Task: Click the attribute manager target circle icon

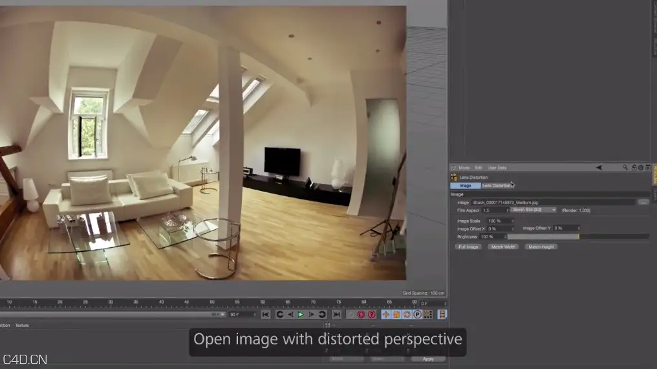Action: pyautogui.click(x=641, y=167)
